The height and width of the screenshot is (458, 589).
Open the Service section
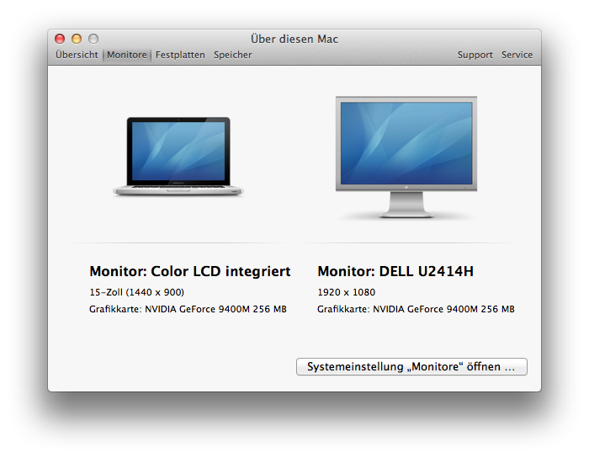point(517,55)
